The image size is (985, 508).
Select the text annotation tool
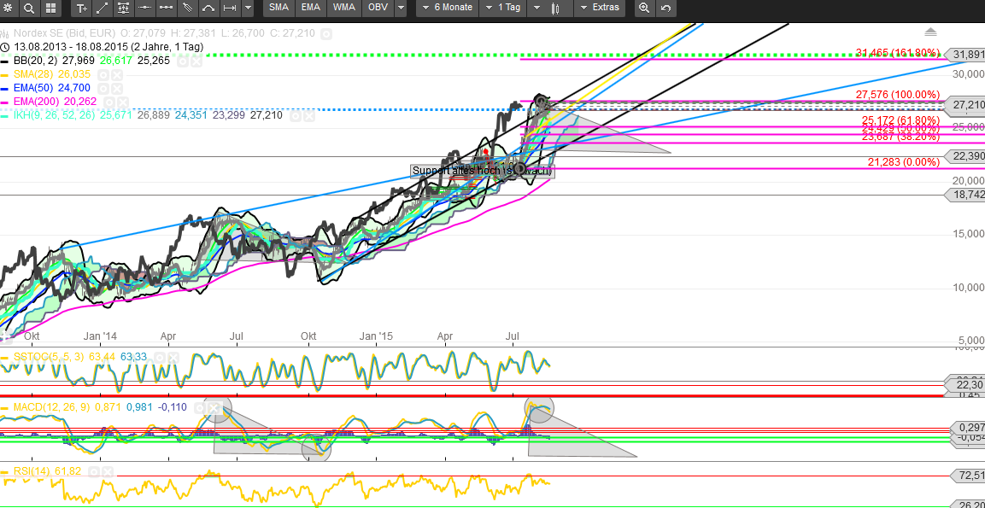[82, 9]
